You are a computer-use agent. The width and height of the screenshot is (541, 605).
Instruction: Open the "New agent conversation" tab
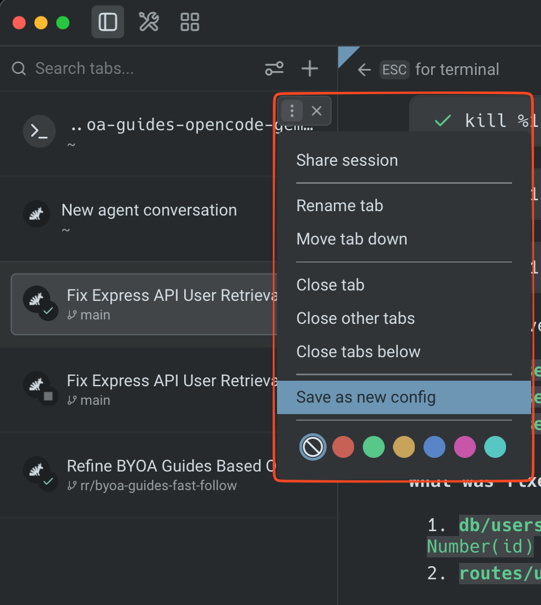click(149, 210)
